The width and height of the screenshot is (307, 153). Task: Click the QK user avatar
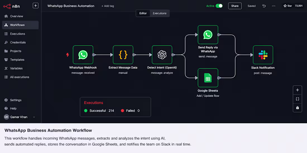pyautogui.click(x=6, y=117)
